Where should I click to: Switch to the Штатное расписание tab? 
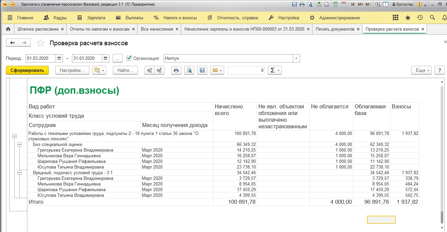pos(38,29)
